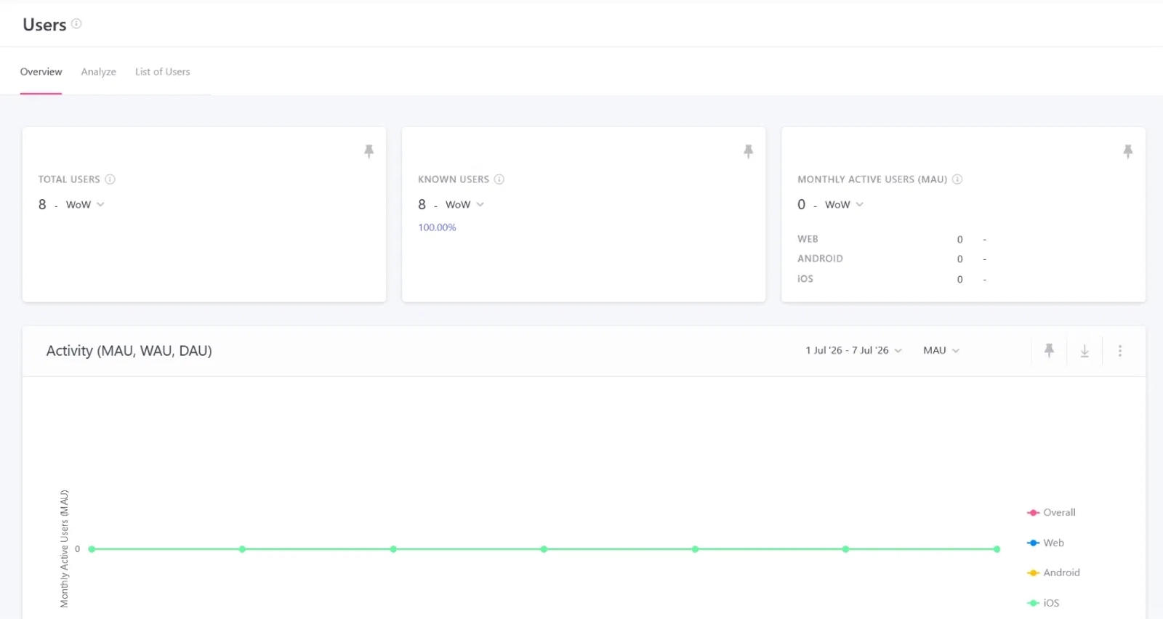Open the Analyze tab
This screenshot has height=619, width=1163.
coord(99,72)
